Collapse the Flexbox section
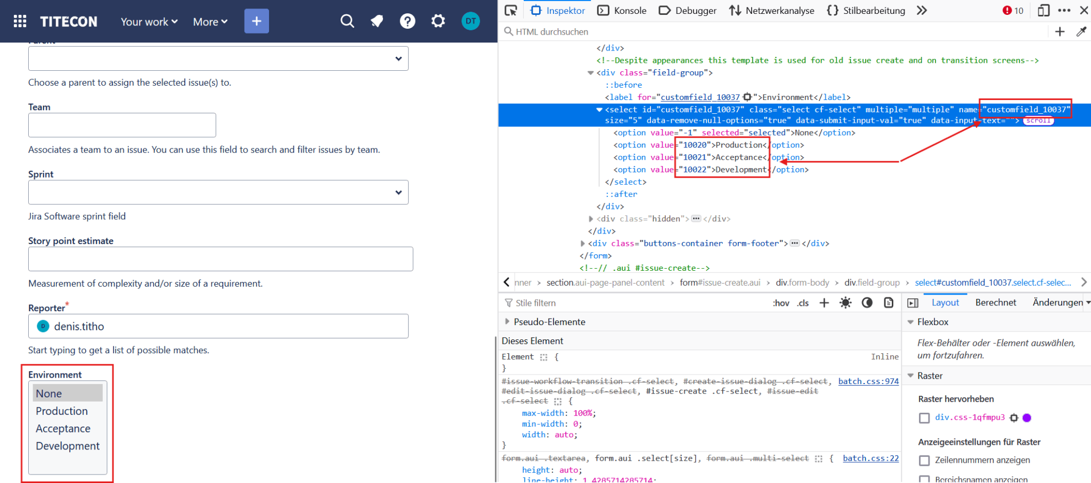This screenshot has height=483, width=1091. click(x=911, y=322)
